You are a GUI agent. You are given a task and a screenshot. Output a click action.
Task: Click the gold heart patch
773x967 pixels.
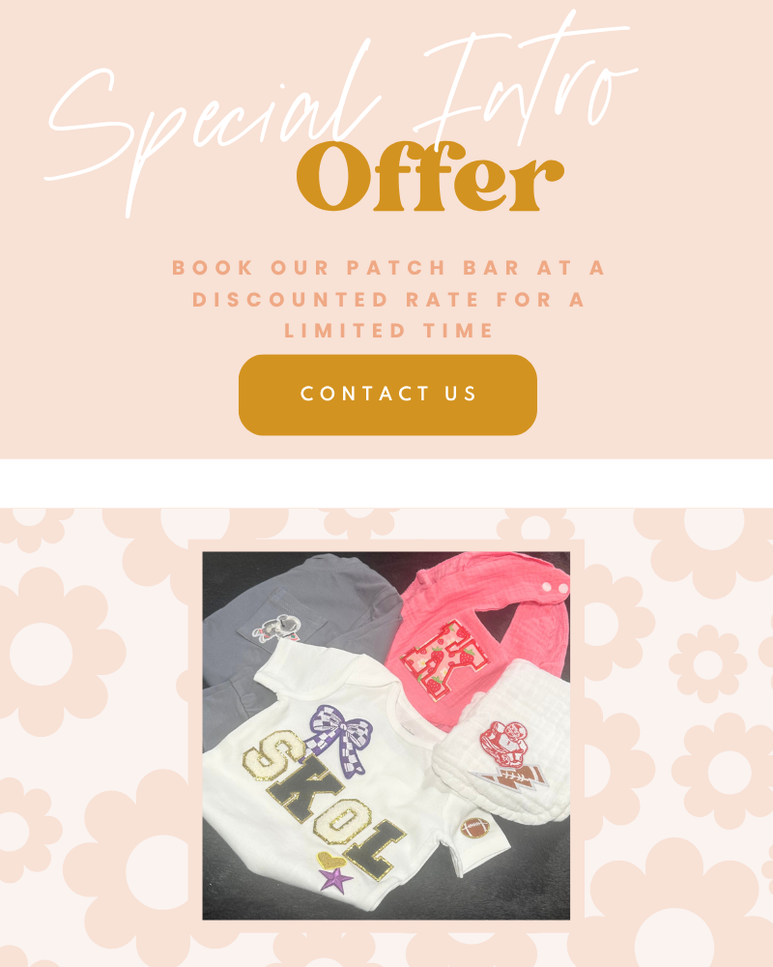331,860
